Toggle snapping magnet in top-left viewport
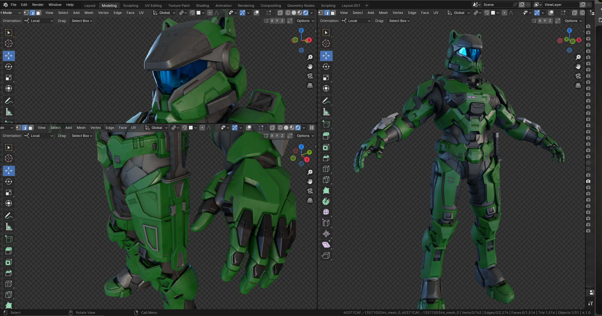Screen dimensions: 602x316 (x=192, y=13)
